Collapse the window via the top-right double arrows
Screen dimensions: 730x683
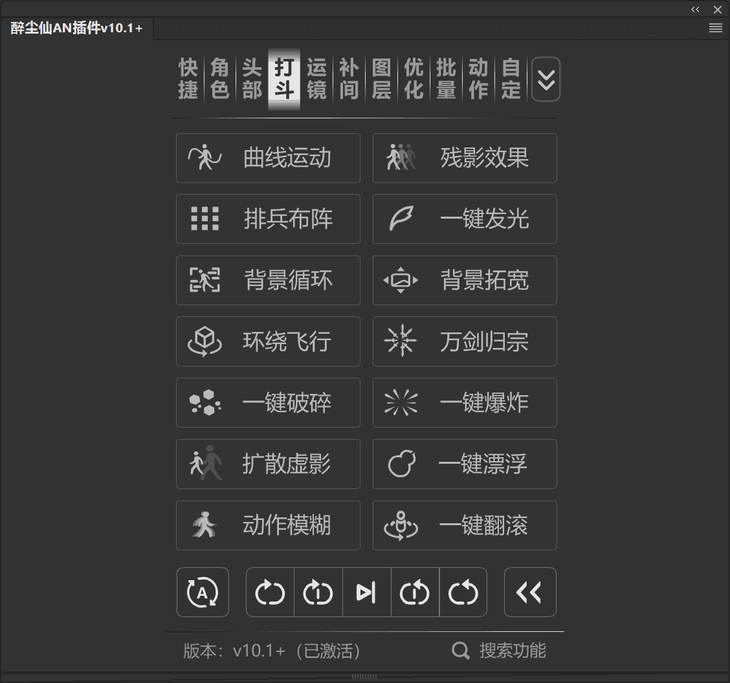[695, 9]
